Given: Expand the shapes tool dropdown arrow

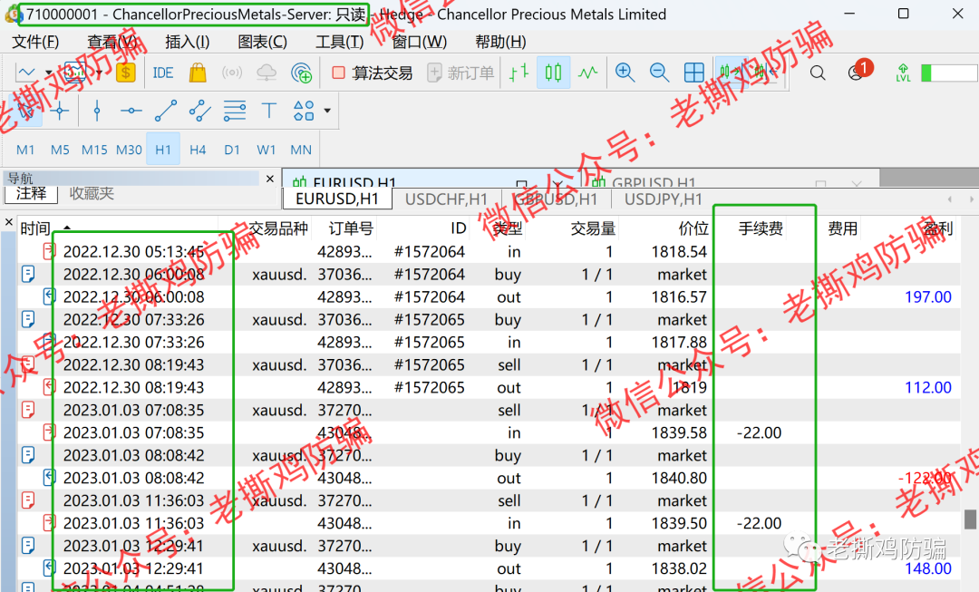Looking at the screenshot, I should [327, 112].
